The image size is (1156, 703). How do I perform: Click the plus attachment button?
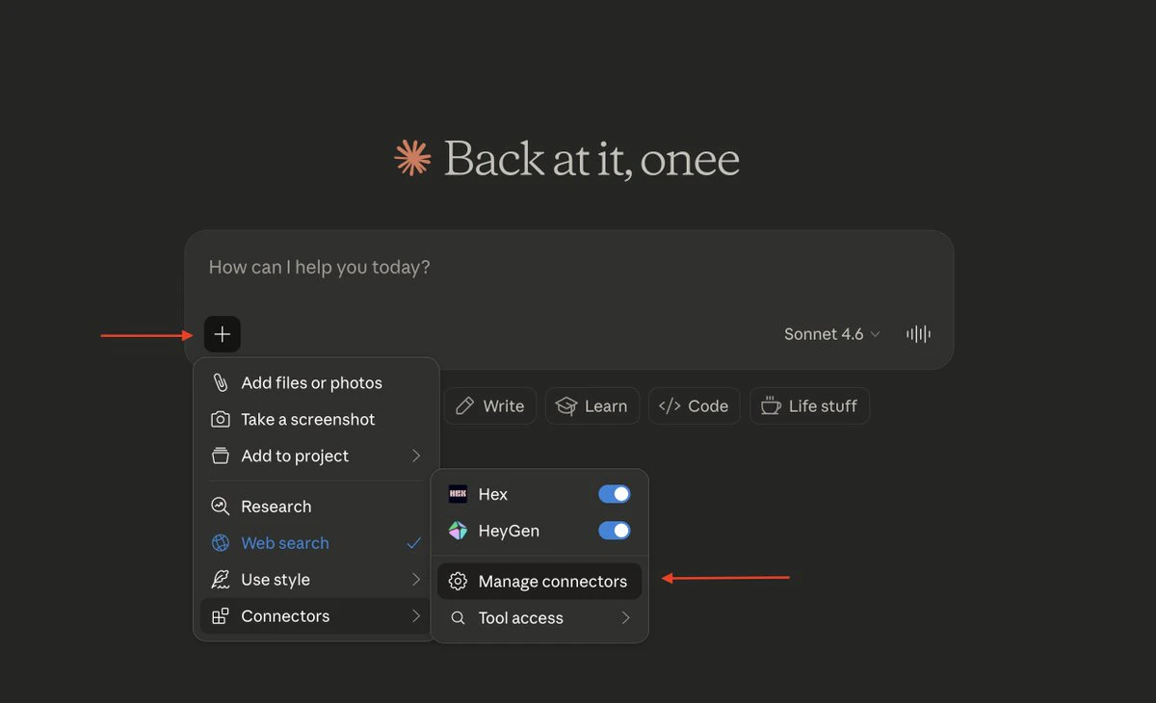pos(223,334)
